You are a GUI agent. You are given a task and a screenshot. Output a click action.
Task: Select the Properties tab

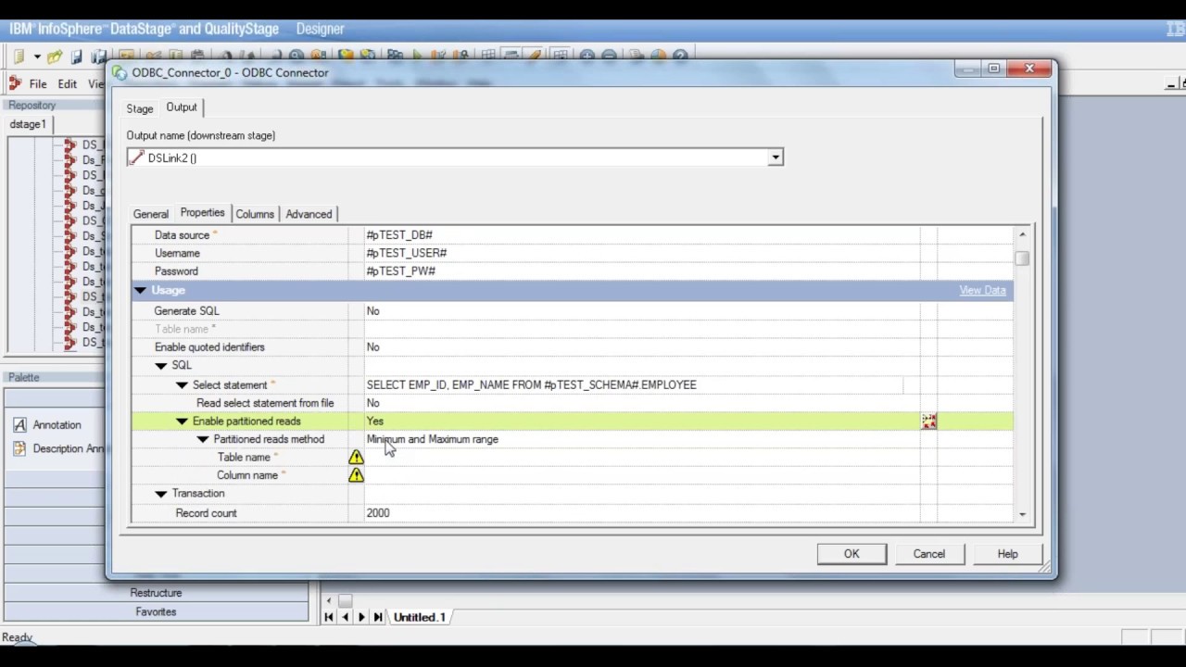click(x=202, y=213)
